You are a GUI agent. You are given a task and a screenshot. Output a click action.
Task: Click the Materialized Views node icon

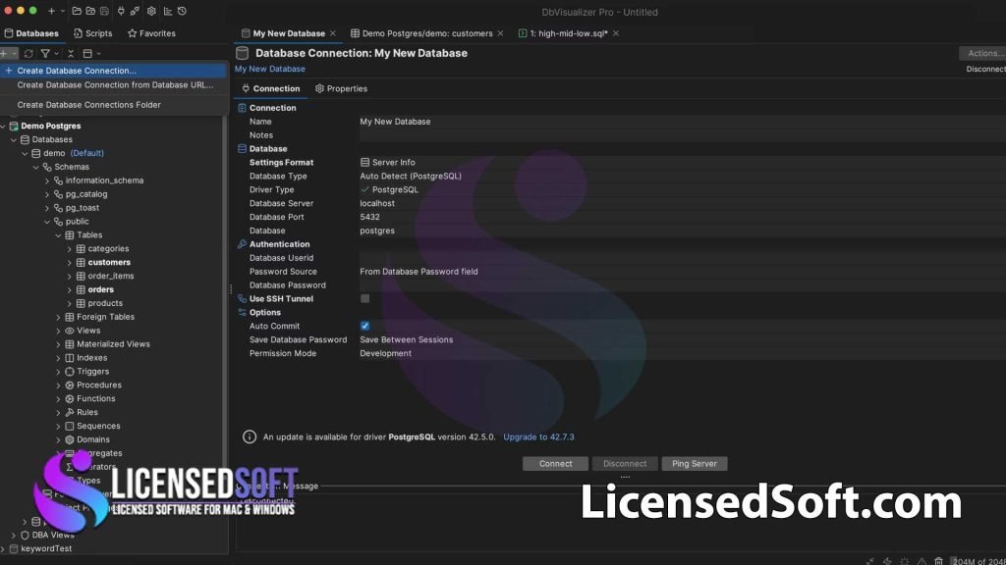tap(70, 344)
